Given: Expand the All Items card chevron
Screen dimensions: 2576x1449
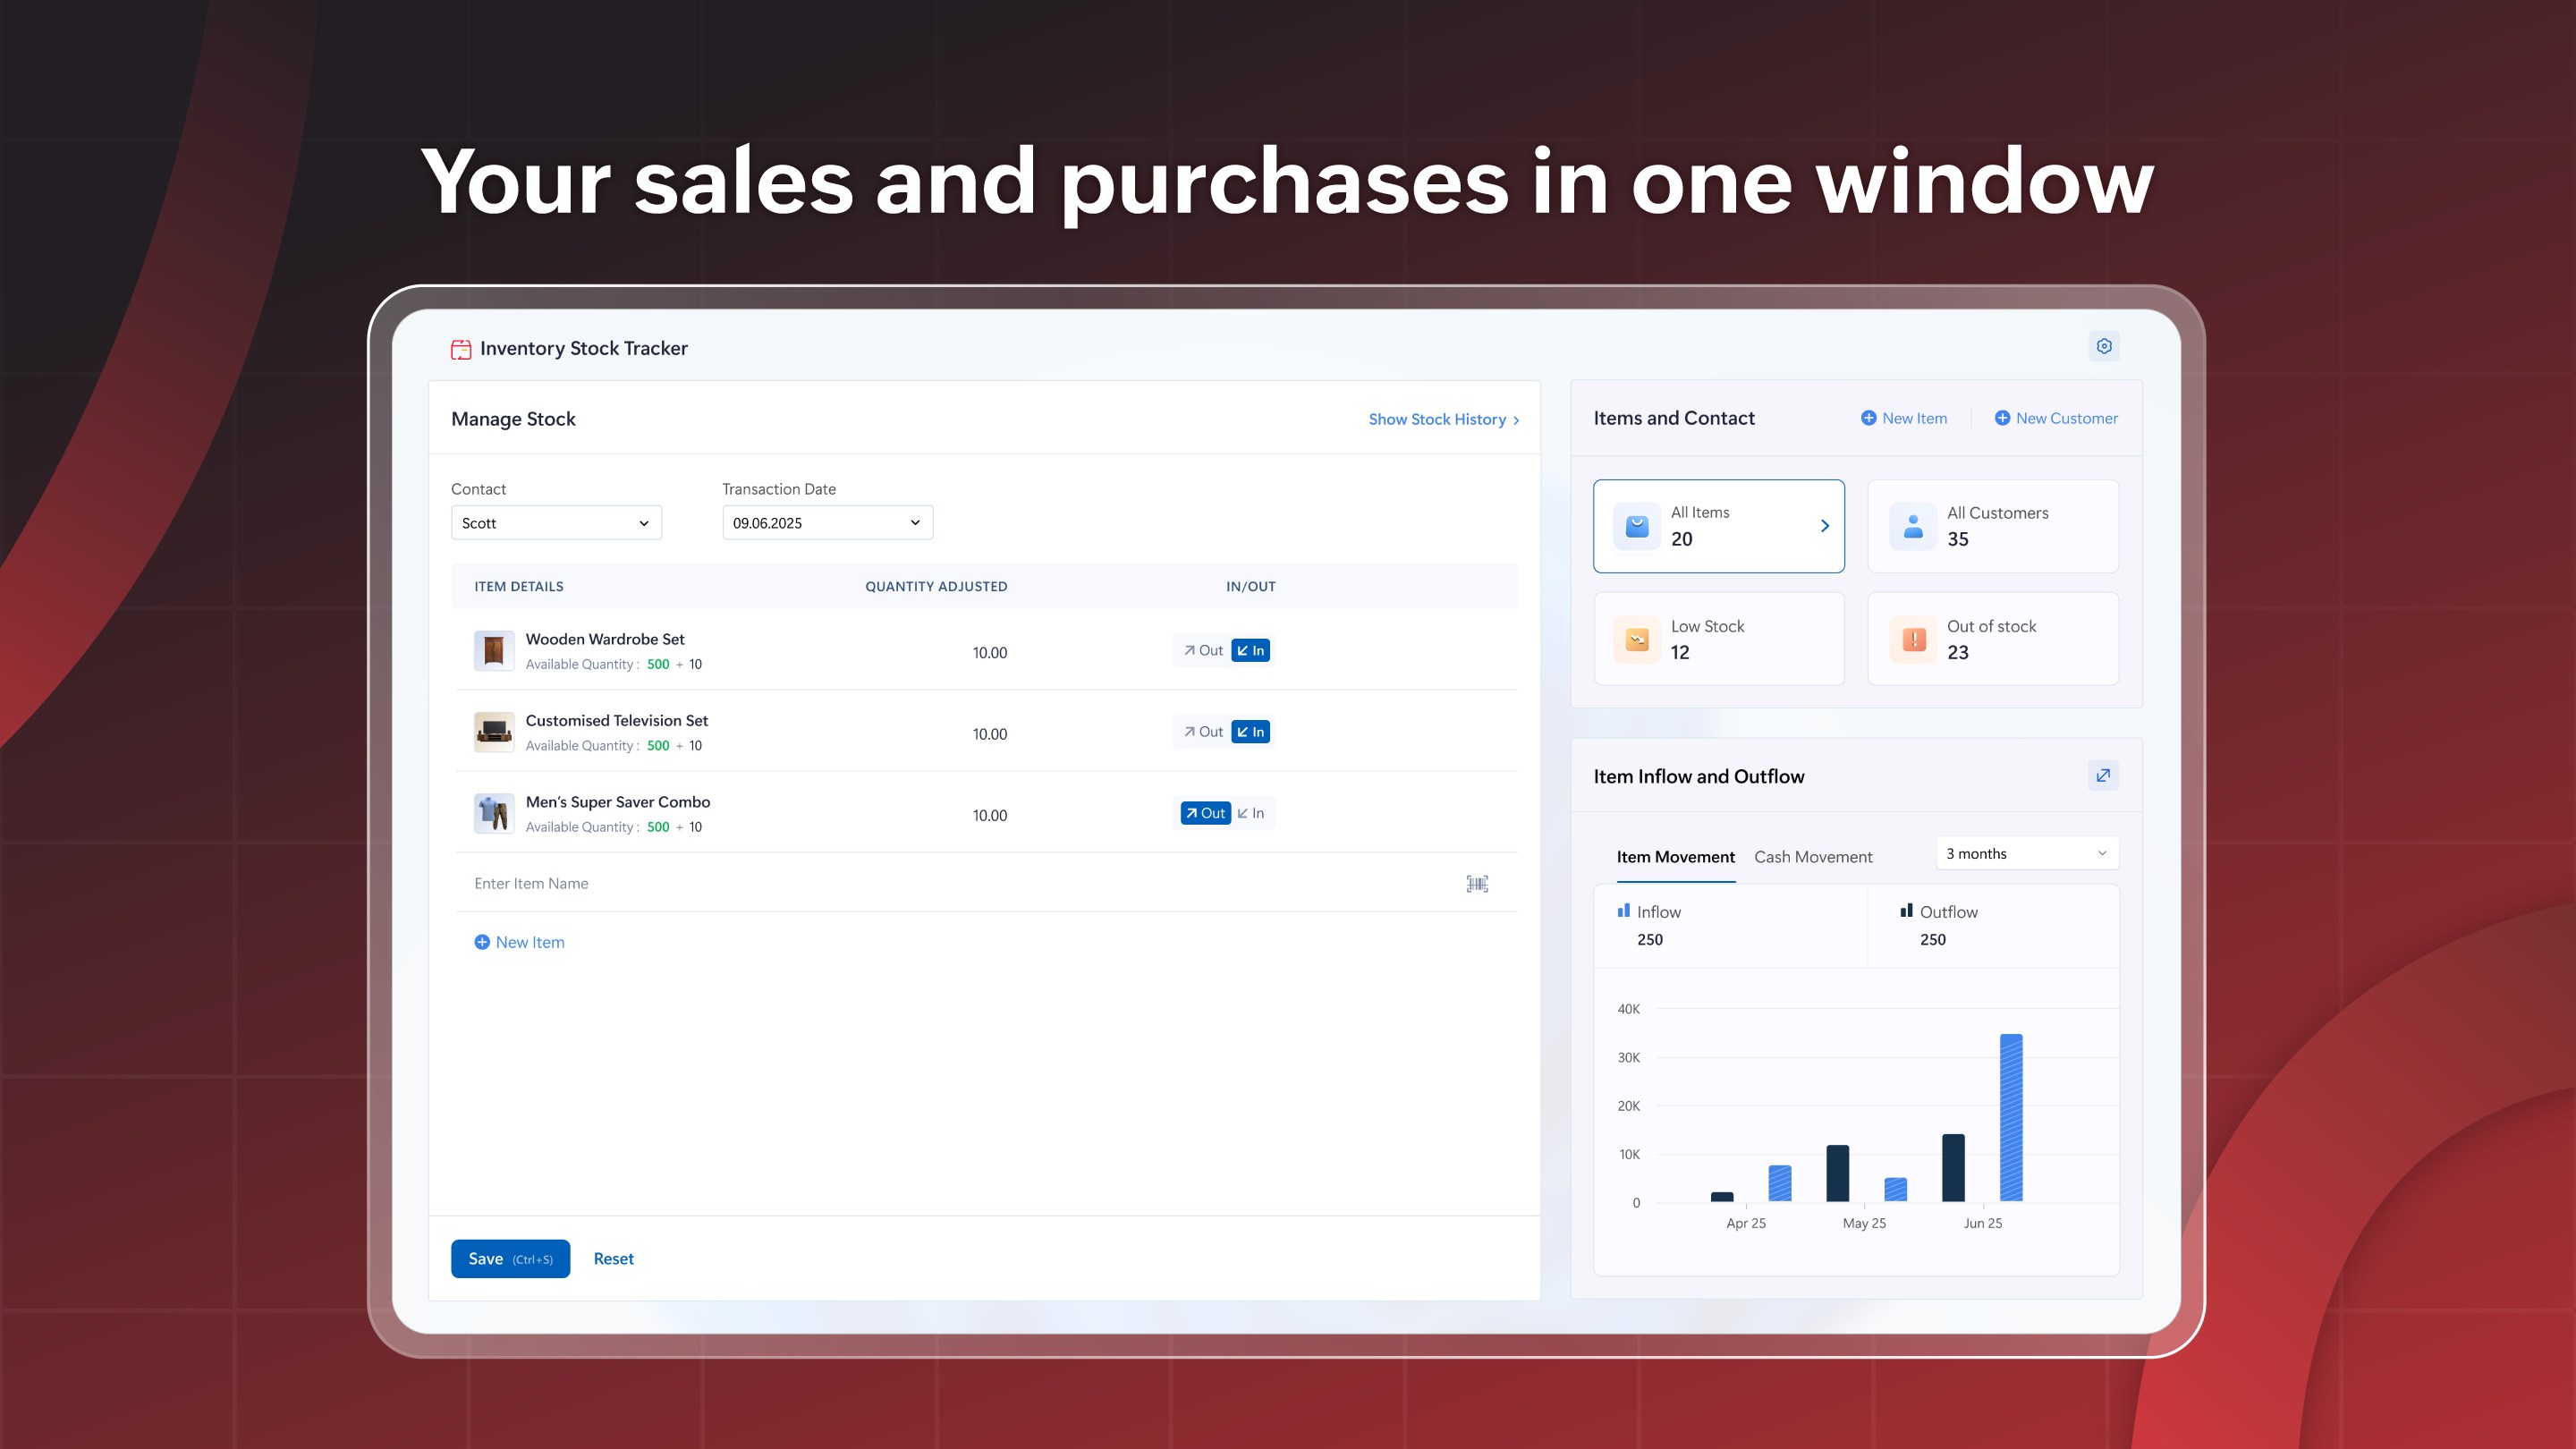Looking at the screenshot, I should pyautogui.click(x=1824, y=526).
